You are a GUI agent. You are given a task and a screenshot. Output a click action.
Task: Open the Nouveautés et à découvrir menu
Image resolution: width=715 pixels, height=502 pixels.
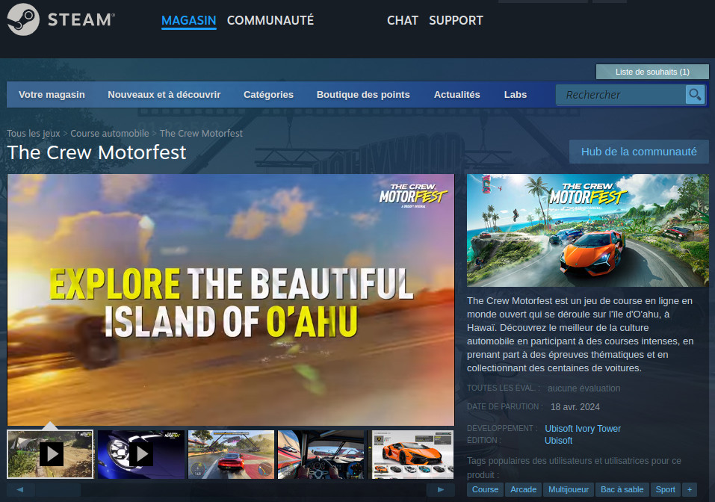coord(164,95)
